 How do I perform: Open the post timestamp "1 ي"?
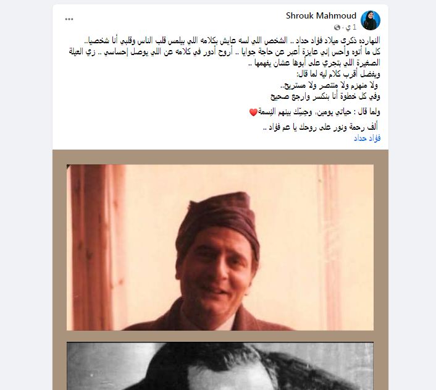[x=351, y=27]
